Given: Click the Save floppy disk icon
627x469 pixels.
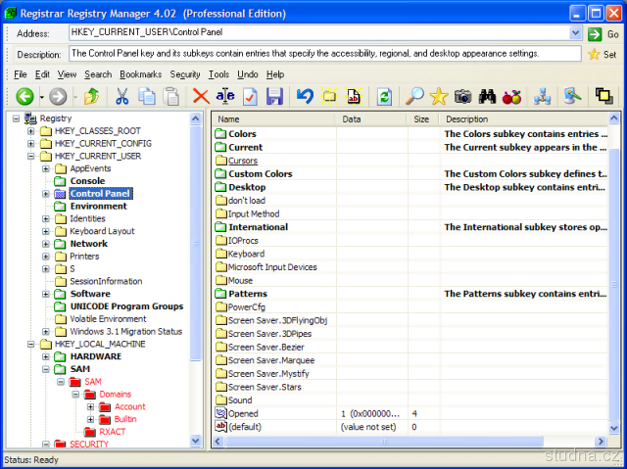Looking at the screenshot, I should [274, 96].
